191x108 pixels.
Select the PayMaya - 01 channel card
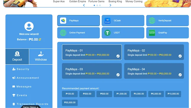click(x=92, y=52)
